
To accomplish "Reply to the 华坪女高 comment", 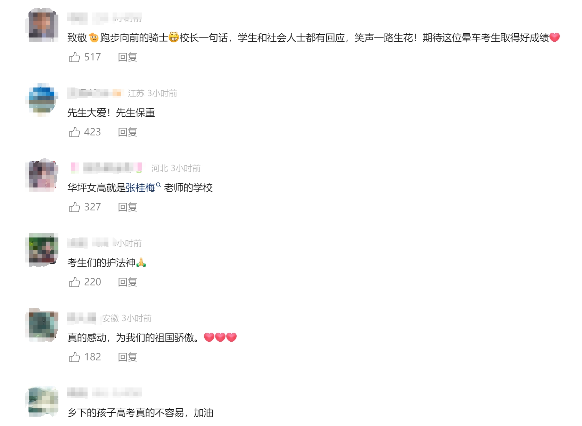I will pos(128,207).
